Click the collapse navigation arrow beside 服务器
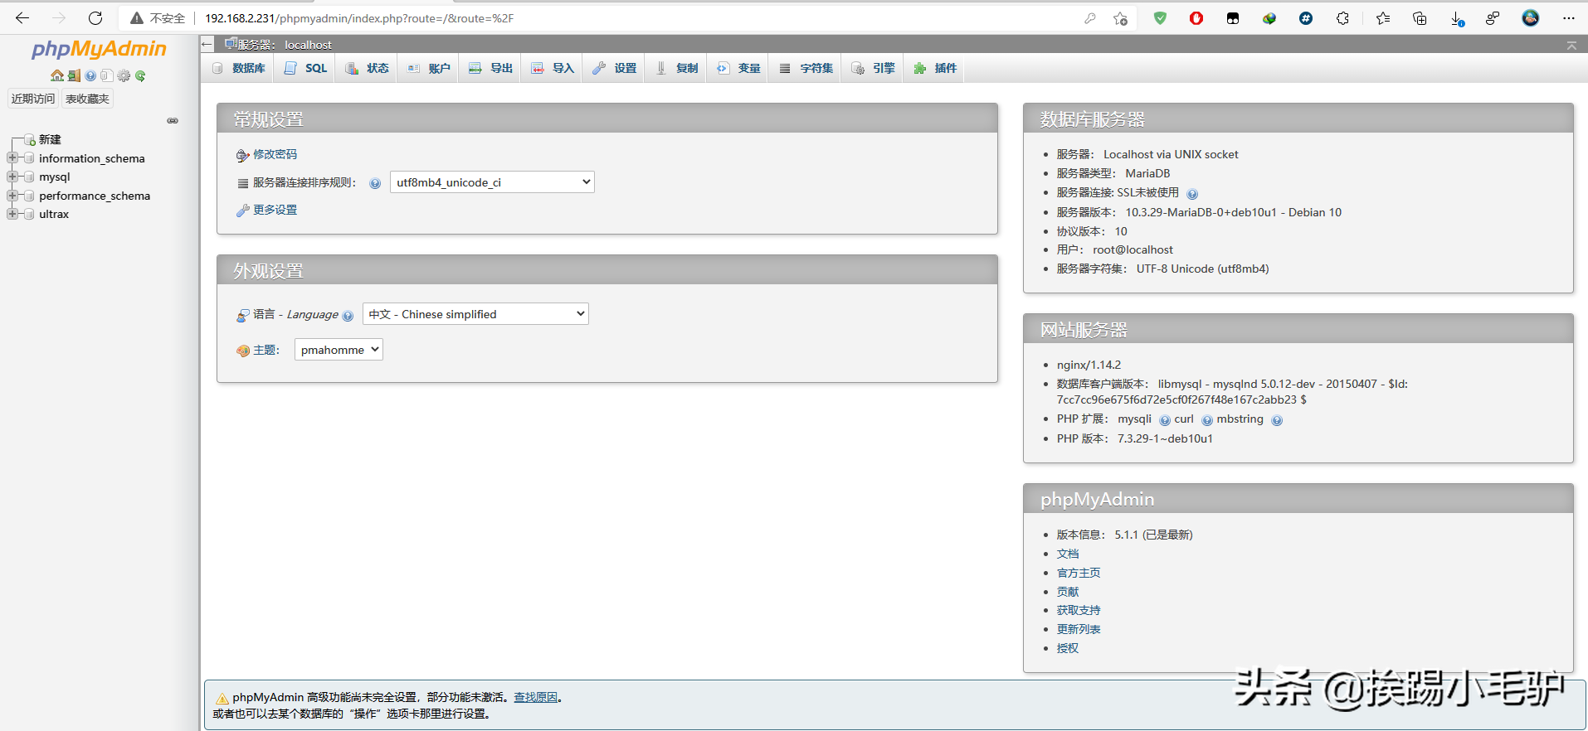This screenshot has height=731, width=1588. click(x=207, y=44)
